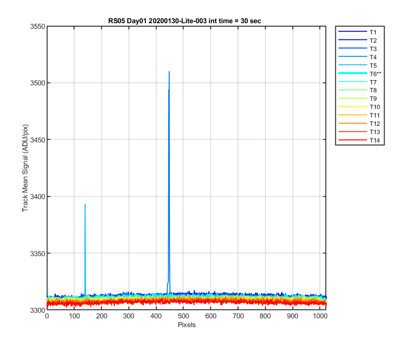Select the T9 legend entry
418x348 pixels.
[357, 98]
